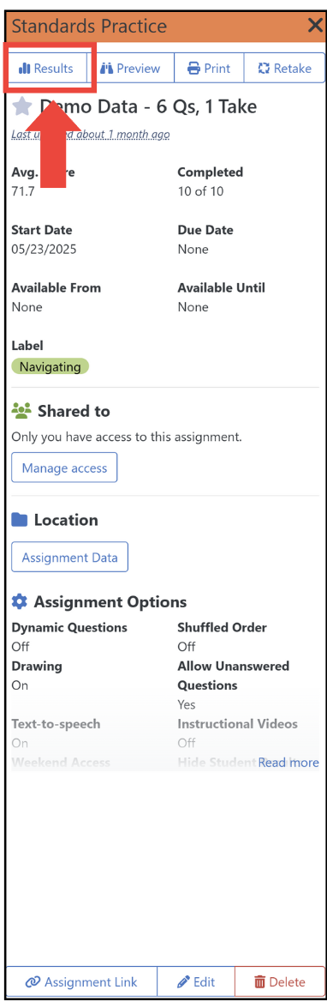
Task: Open the Assignment Data location button
Action: pos(69,558)
